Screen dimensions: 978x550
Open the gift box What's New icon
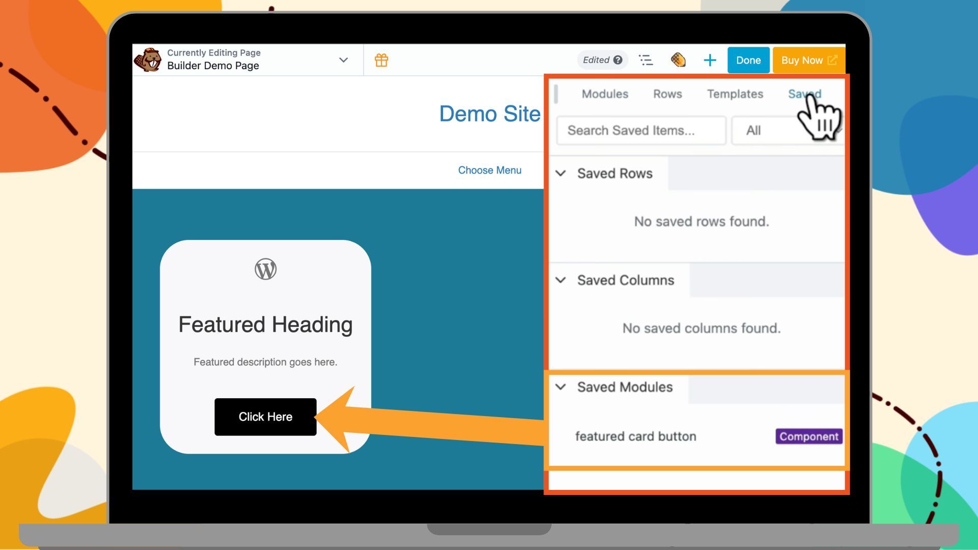click(382, 60)
